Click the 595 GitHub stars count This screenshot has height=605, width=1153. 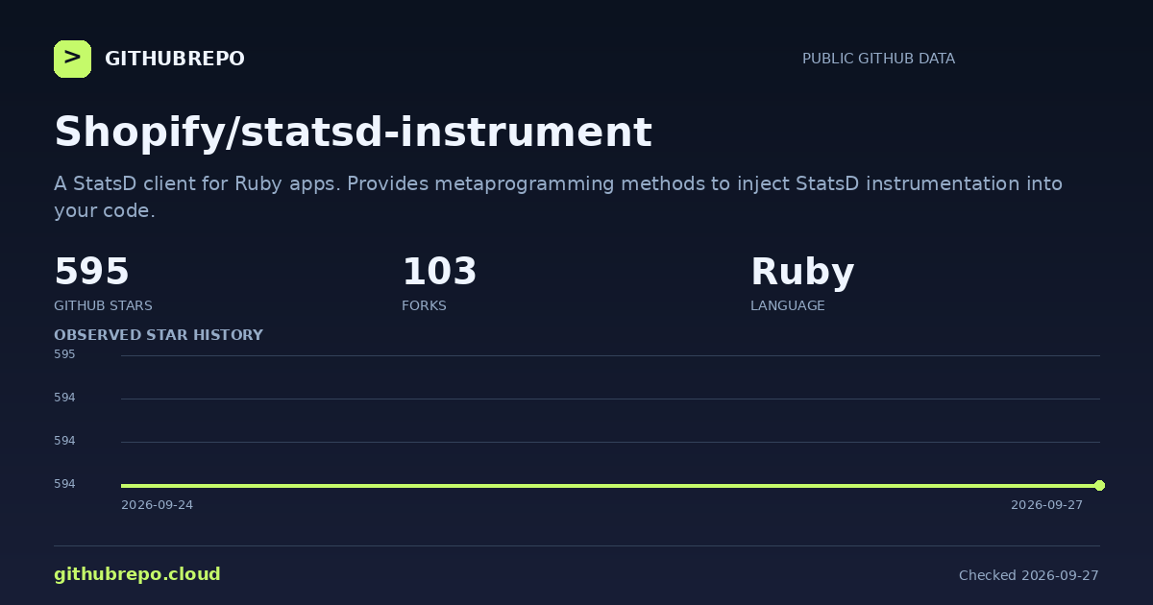(91, 272)
